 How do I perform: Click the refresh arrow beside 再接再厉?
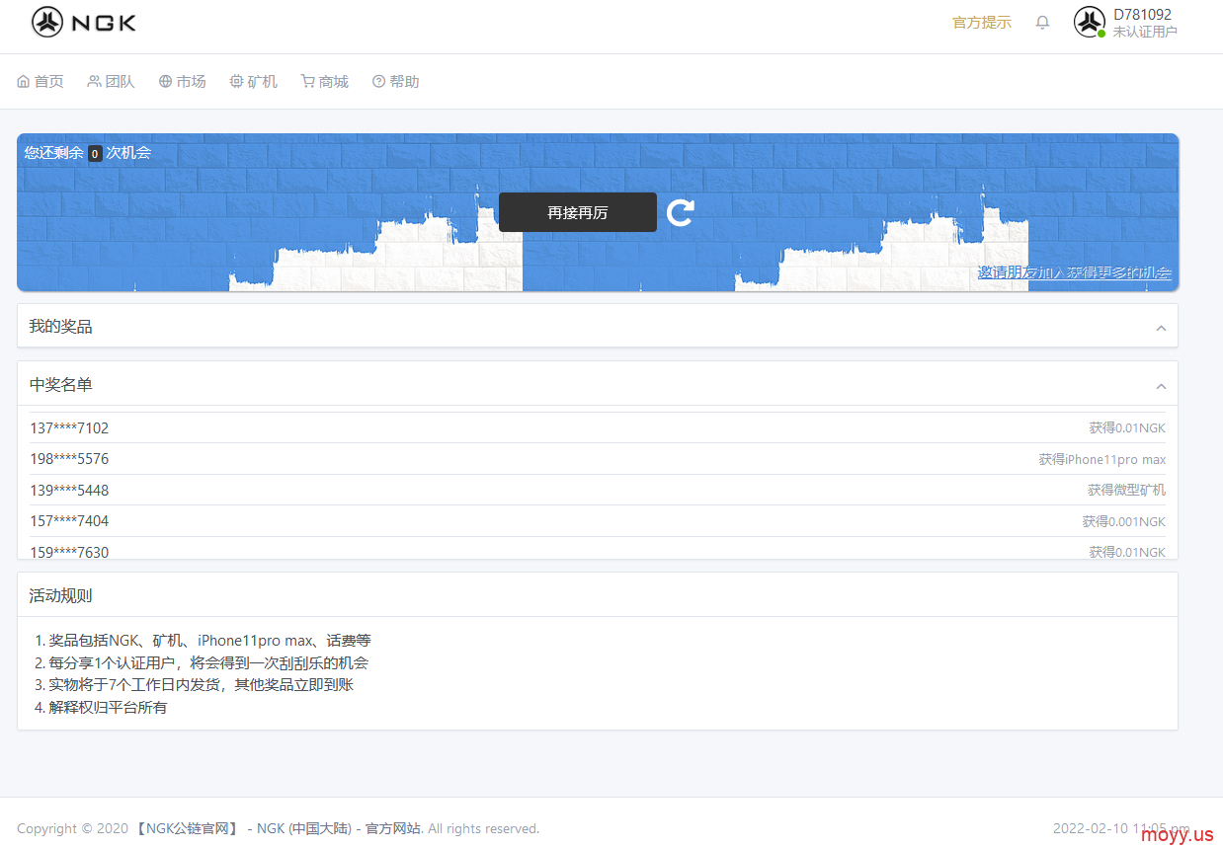pos(680,212)
